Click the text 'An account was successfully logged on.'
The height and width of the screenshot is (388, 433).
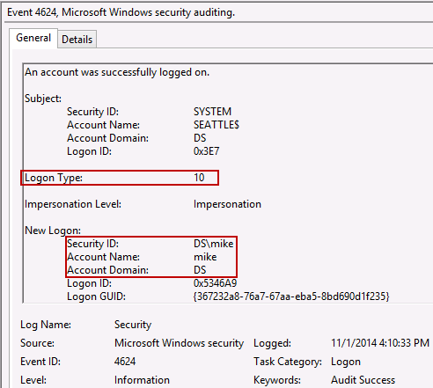tap(117, 72)
